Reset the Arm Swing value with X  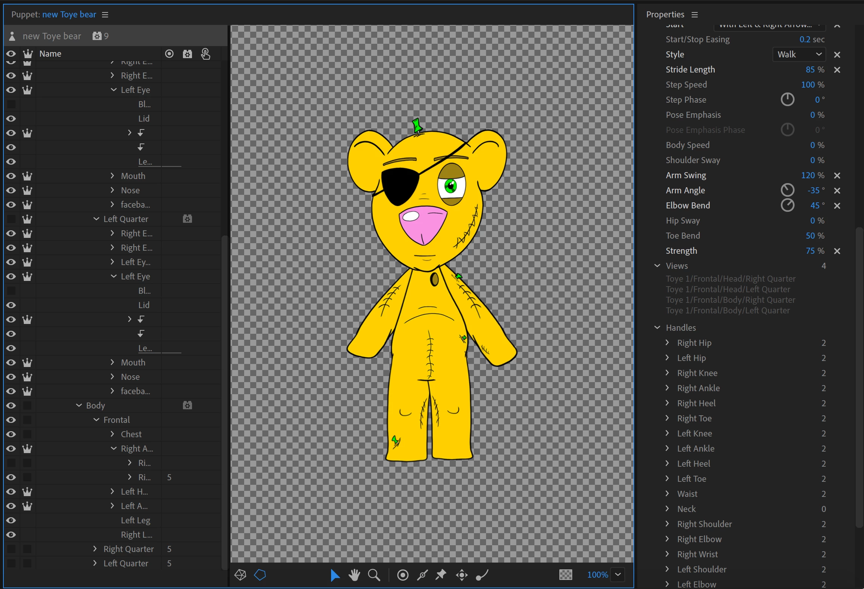tap(837, 176)
